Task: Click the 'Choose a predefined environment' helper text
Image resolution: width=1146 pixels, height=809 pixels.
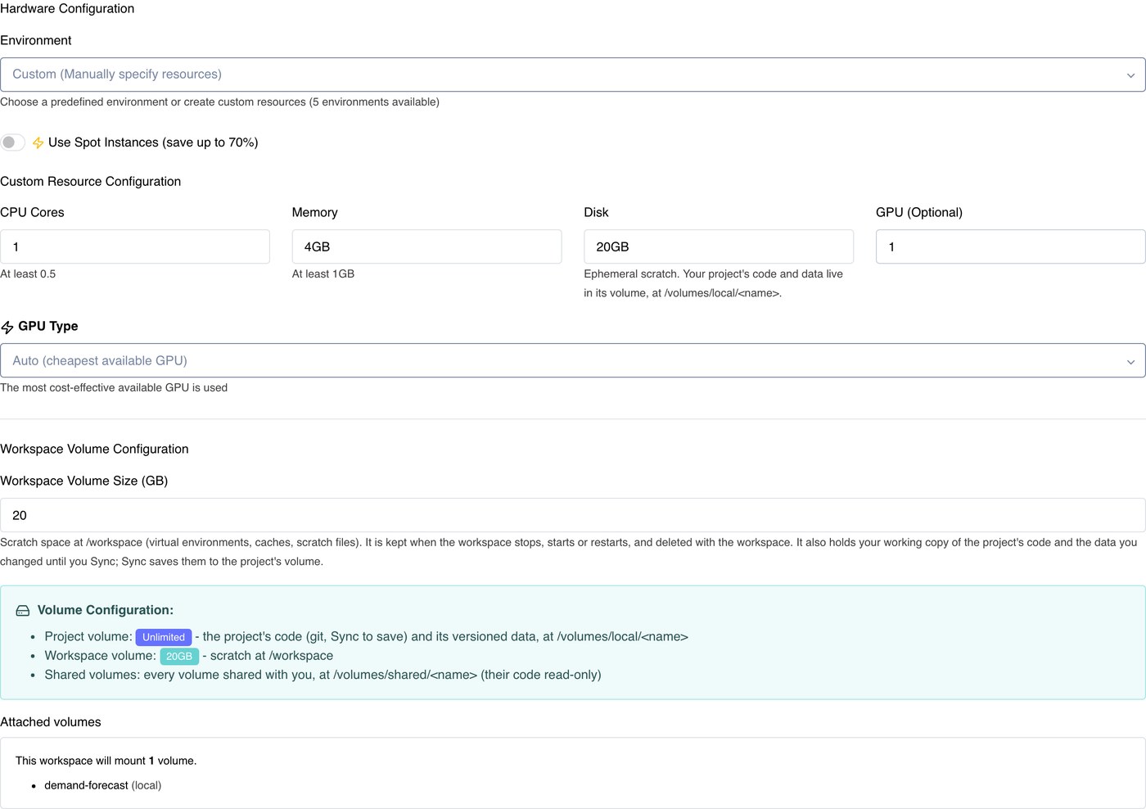Action: [x=219, y=102]
